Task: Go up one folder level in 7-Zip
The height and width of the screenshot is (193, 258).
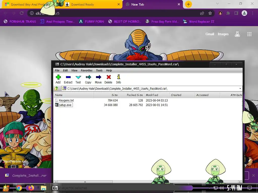Action: (56, 89)
